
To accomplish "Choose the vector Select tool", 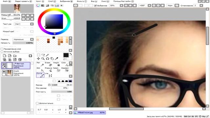I will point(57,69).
